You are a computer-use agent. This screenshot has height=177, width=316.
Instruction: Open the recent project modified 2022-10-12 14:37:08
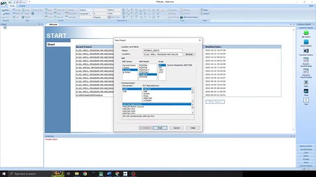tap(95, 50)
